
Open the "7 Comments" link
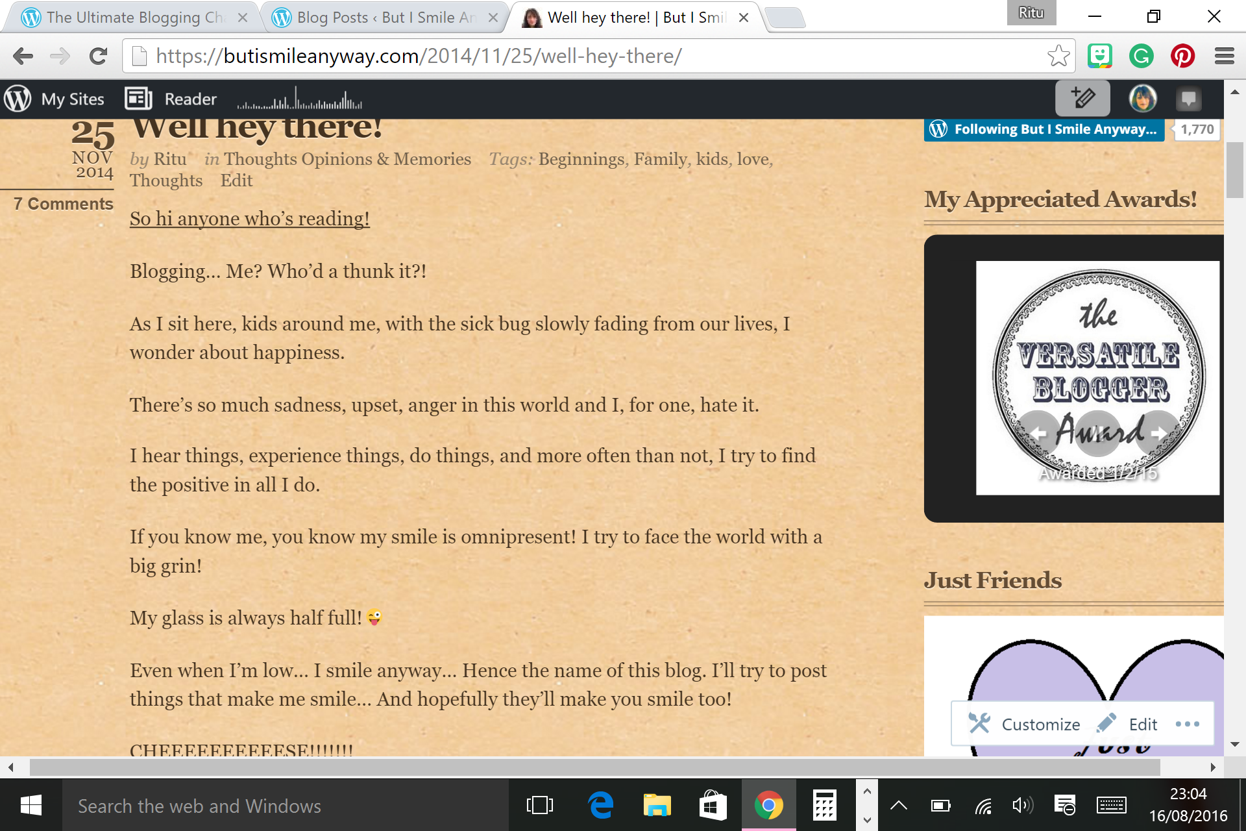point(62,203)
